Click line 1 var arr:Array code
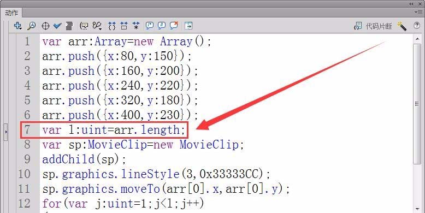Viewport: 425px width, 213px height. click(127, 42)
